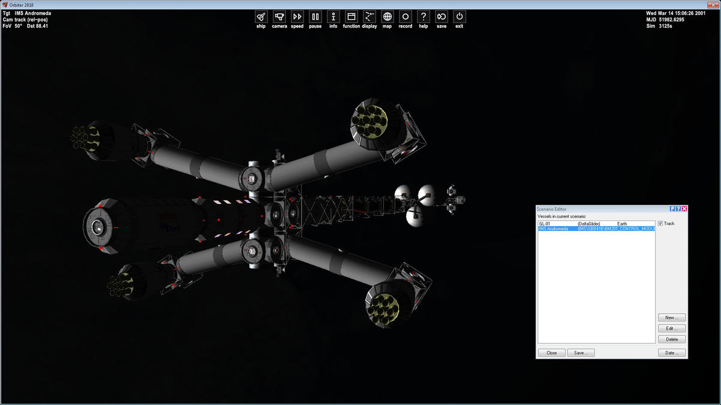This screenshot has height=405, width=721.
Task: Close Scenario Editor with red X icon
Action: [684, 209]
